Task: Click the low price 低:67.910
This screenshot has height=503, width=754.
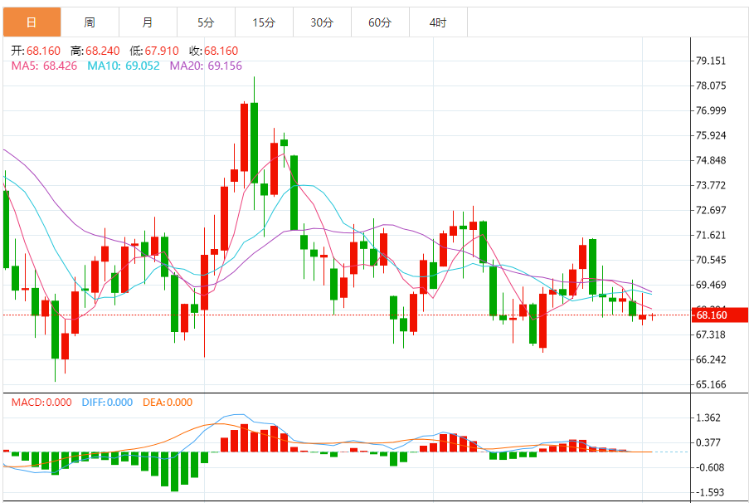Action: click(x=154, y=51)
